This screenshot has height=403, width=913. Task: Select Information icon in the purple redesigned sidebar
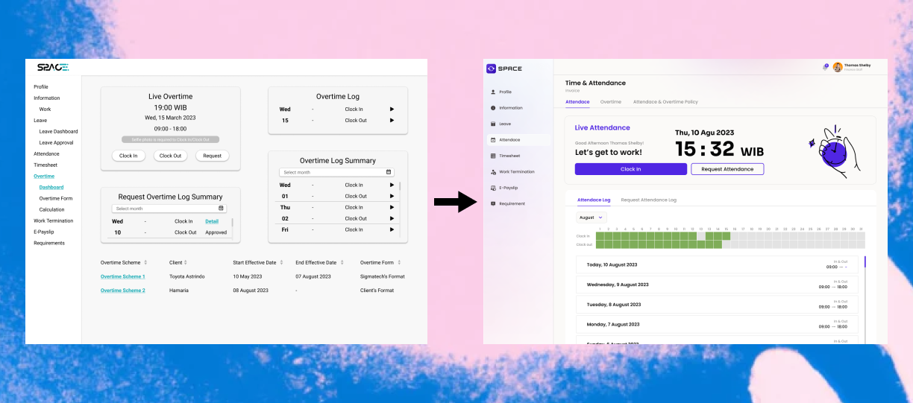[x=493, y=108]
